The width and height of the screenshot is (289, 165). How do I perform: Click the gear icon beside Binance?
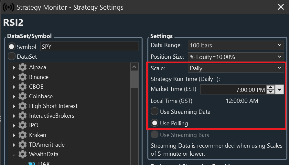click(x=22, y=77)
